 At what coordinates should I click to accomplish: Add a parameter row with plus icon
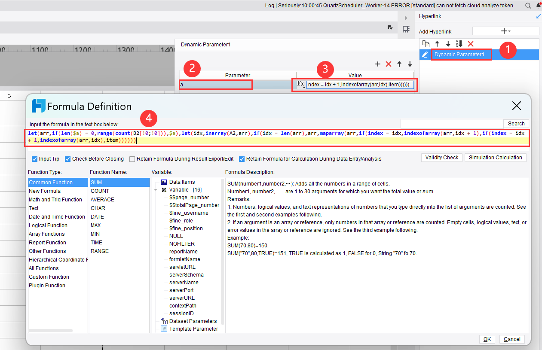pyautogui.click(x=378, y=64)
